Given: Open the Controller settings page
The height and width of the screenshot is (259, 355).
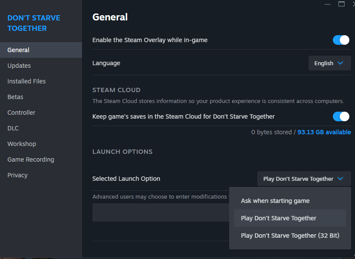Looking at the screenshot, I should tap(21, 113).
